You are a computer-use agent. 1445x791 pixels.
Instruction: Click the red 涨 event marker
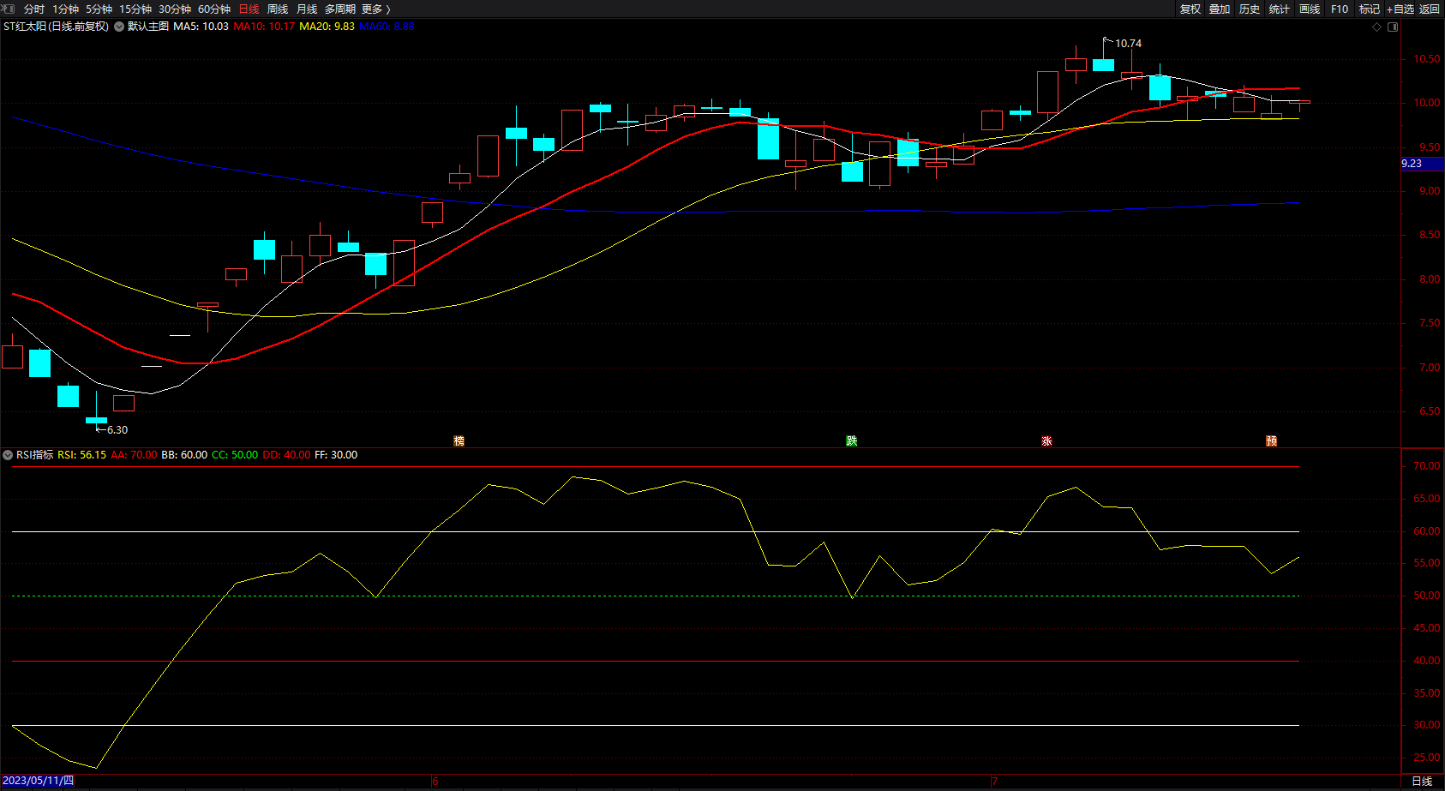[1046, 440]
